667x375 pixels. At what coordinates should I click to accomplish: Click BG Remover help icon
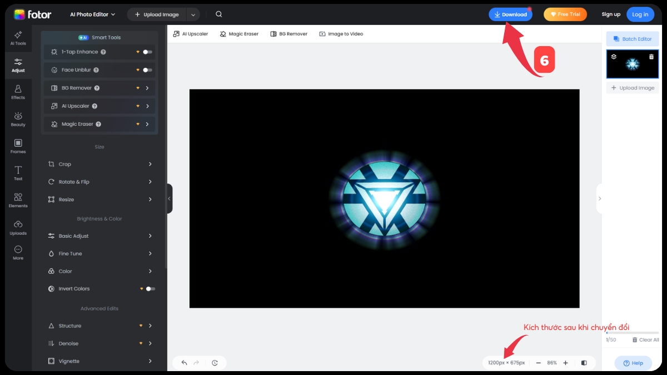pyautogui.click(x=97, y=88)
